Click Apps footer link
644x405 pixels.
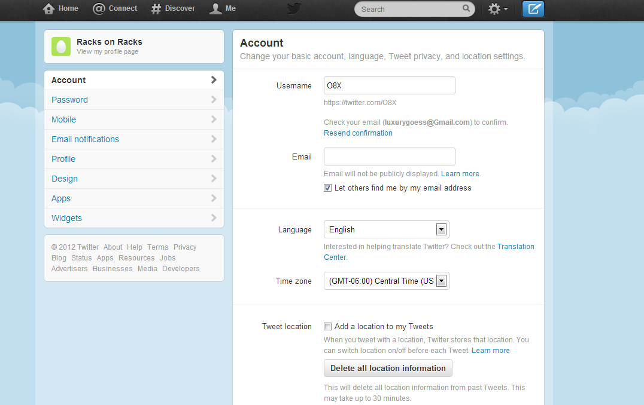point(105,258)
